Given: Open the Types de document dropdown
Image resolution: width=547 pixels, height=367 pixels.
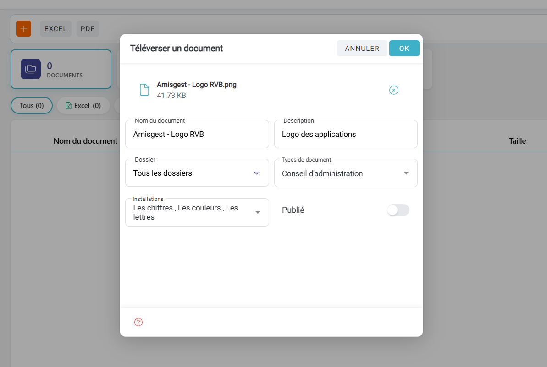Looking at the screenshot, I should point(406,173).
